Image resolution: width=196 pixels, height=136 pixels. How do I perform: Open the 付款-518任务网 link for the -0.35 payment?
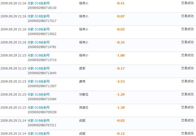click(38, 42)
